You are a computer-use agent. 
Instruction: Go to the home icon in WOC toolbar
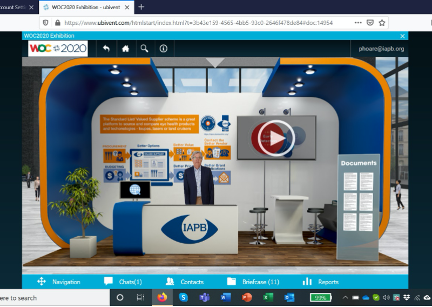(x=126, y=49)
